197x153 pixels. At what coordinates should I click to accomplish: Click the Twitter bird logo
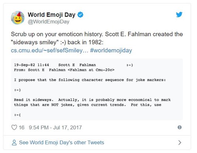(179, 15)
